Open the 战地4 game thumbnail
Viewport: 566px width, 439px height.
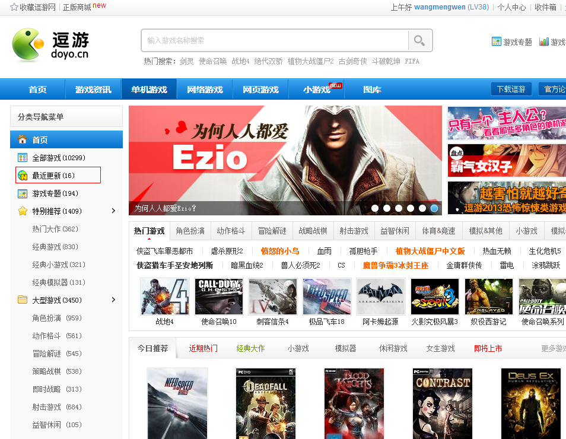[x=164, y=297]
